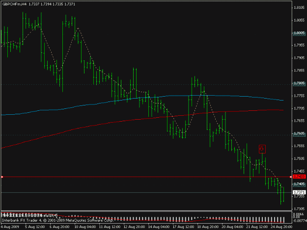Click the white 1.7371 current price tag
Viewport: 307px width, 230px height.
[x=299, y=192]
